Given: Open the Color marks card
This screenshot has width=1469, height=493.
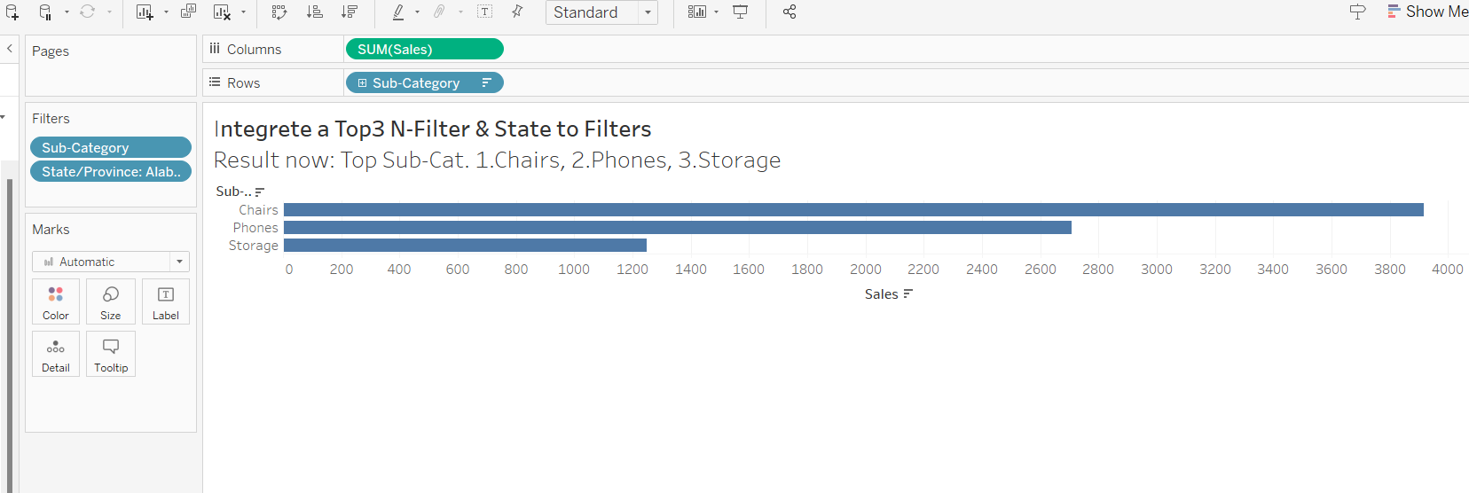Looking at the screenshot, I should point(56,301).
